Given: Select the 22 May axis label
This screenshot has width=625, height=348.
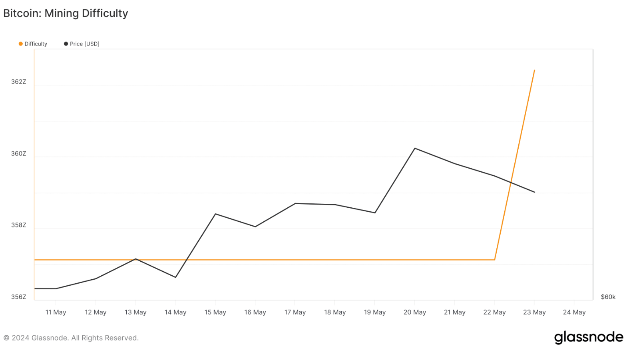Looking at the screenshot, I should pyautogui.click(x=494, y=312).
